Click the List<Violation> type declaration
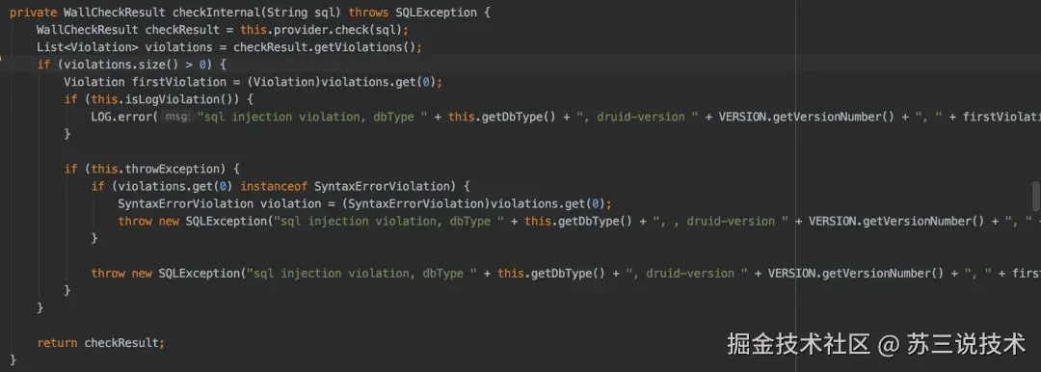This screenshot has width=1041, height=372. pos(88,47)
